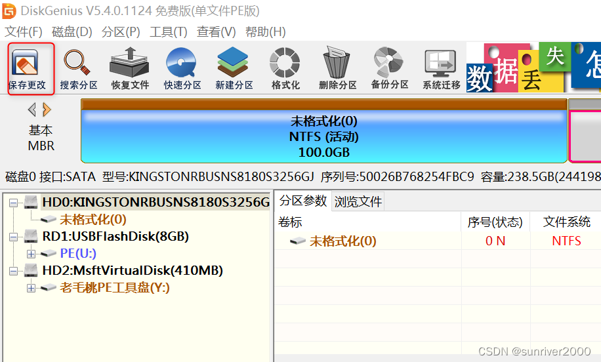601x362 pixels.
Task: Select HD0:KINGSTONRBUSNS8180S3256G in the tree
Action: [155, 202]
